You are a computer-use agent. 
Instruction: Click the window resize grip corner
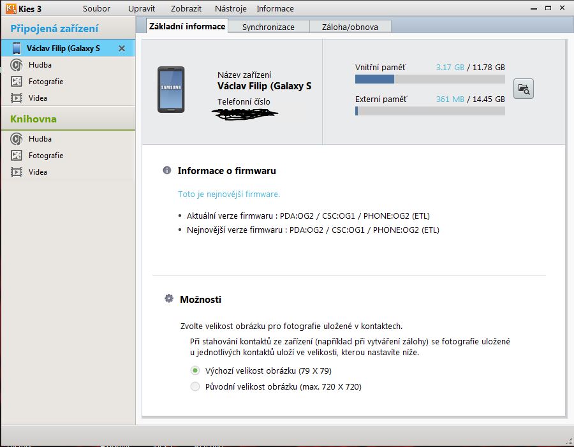point(570,440)
